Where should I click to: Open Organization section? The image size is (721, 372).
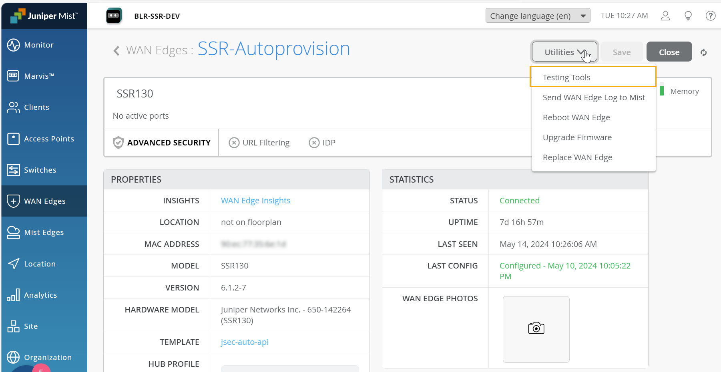(44, 357)
